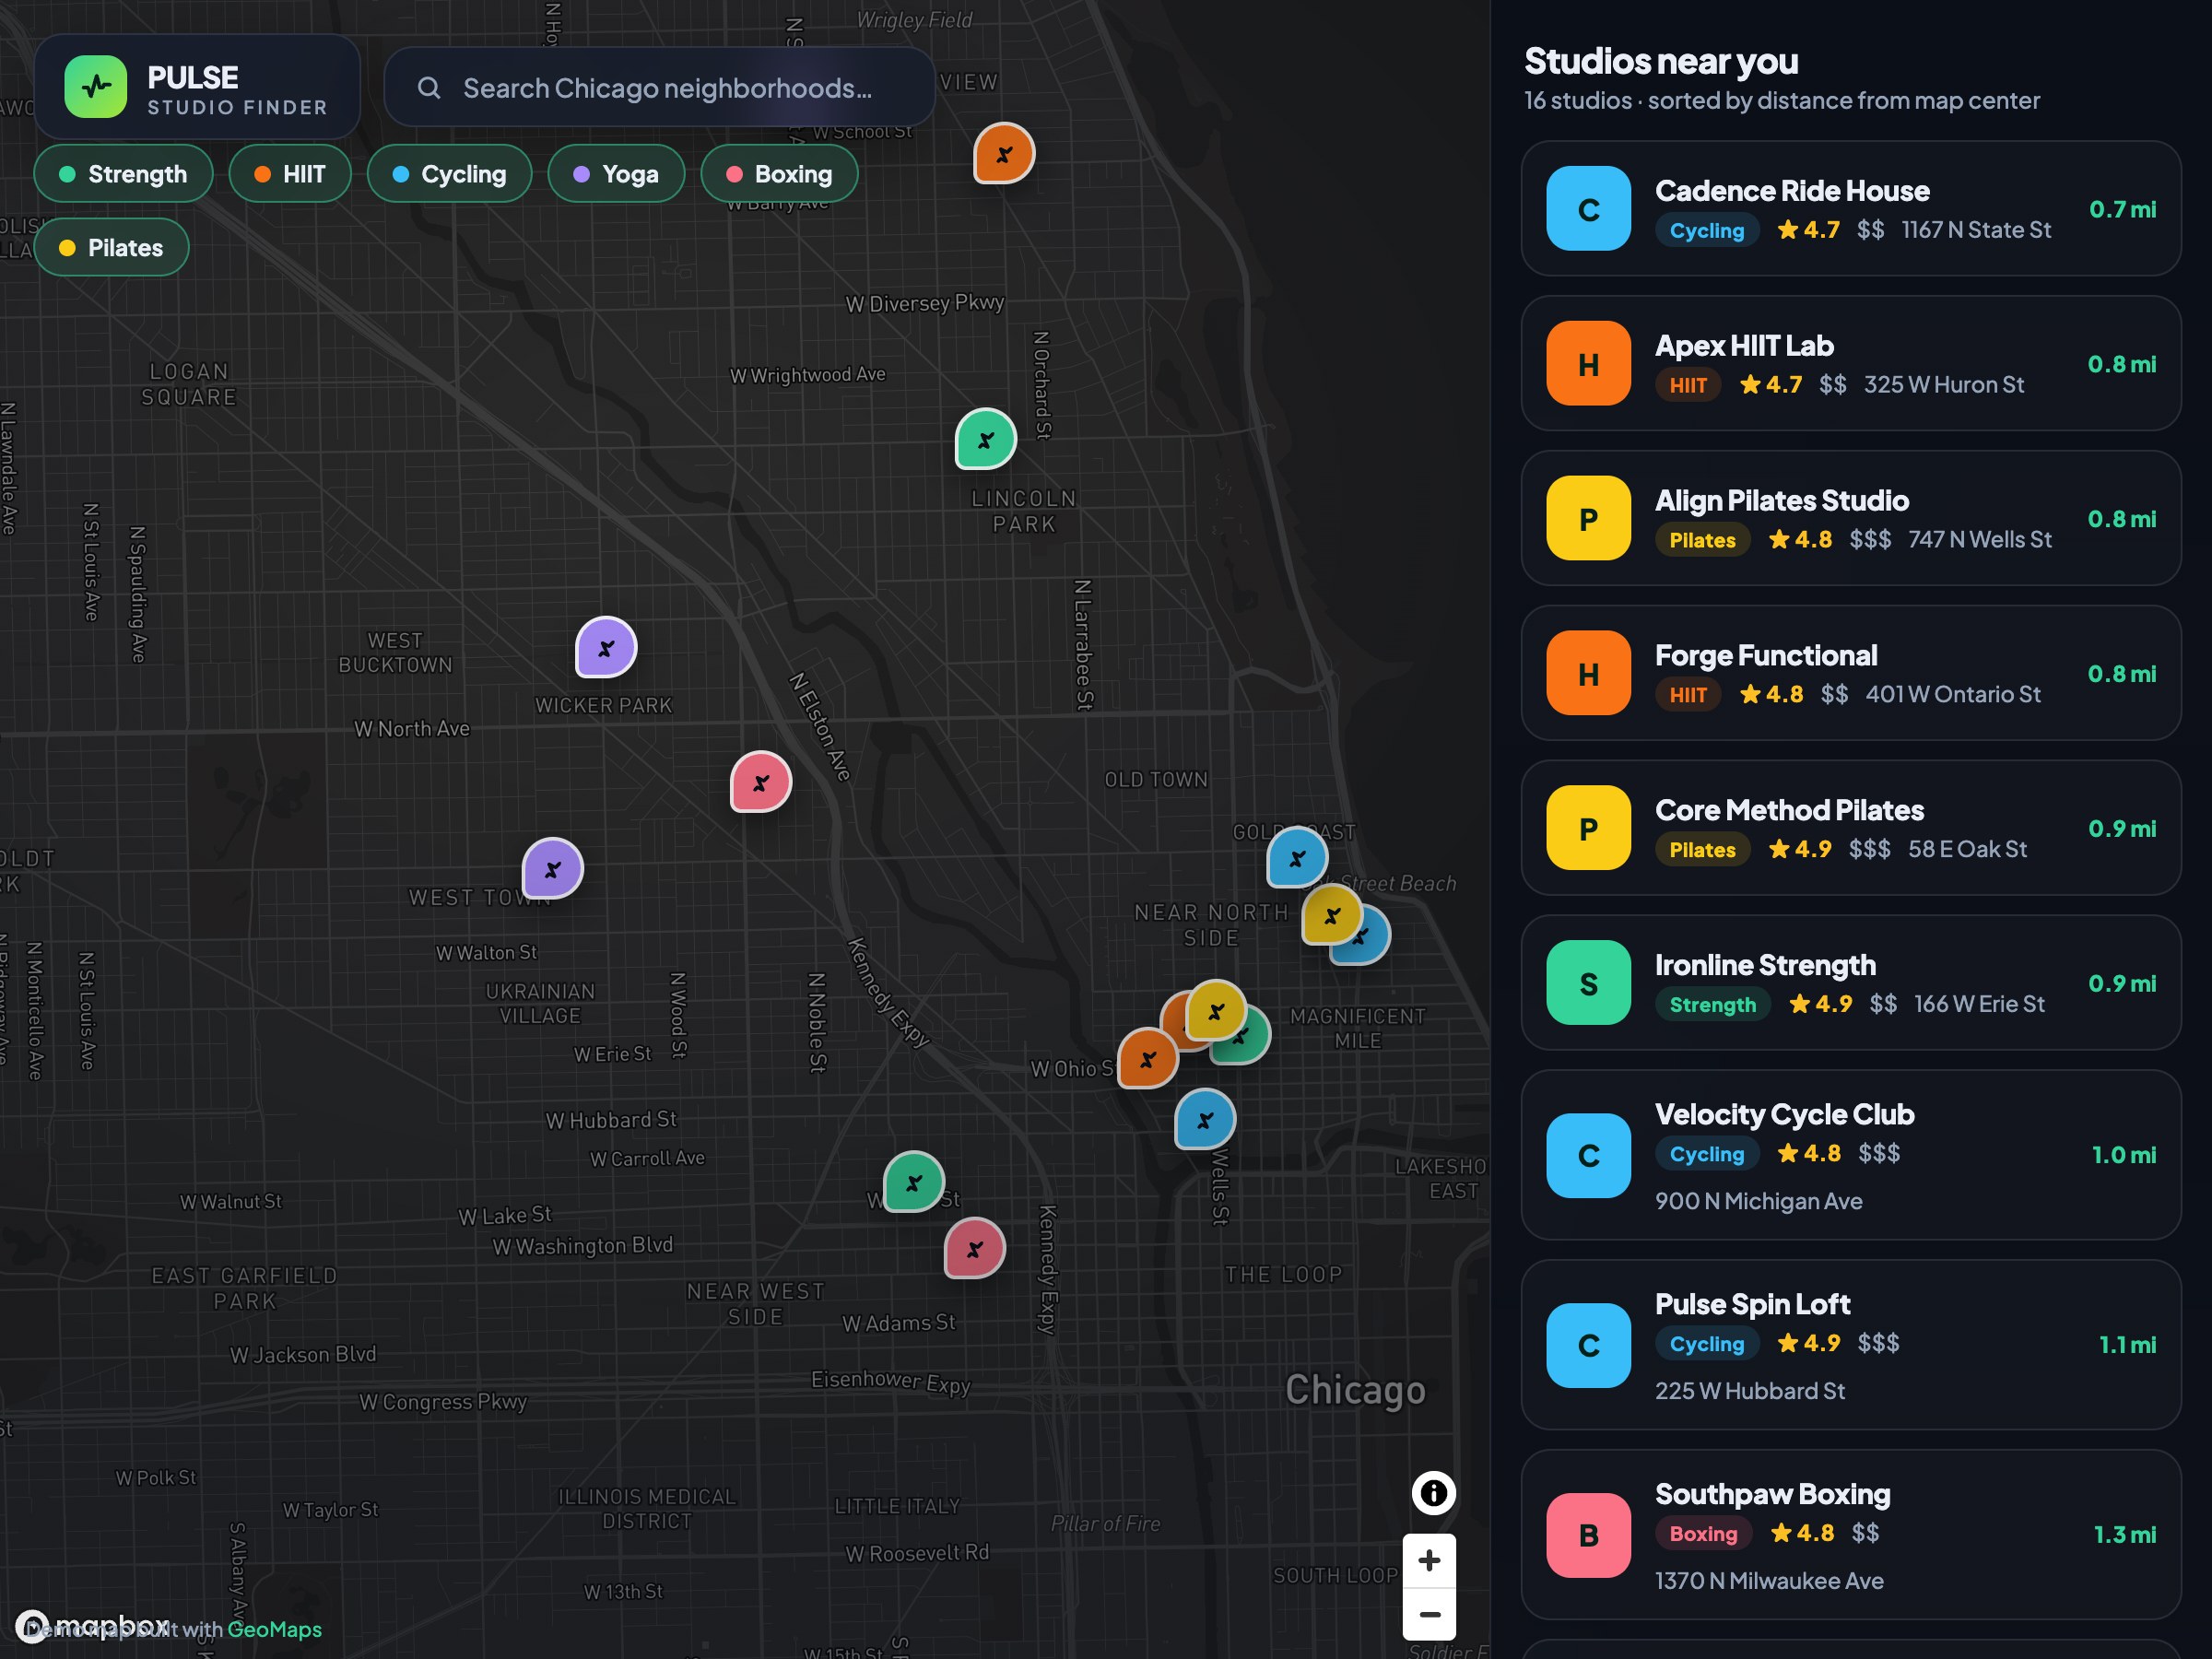The width and height of the screenshot is (2212, 1659).
Task: Select the green strength marker near W Lake St
Action: [914, 1183]
